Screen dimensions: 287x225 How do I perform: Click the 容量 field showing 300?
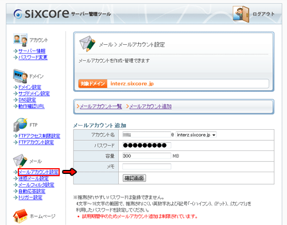tap(146, 156)
